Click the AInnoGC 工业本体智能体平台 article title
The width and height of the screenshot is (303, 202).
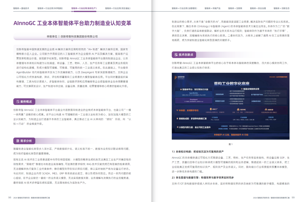(72, 23)
